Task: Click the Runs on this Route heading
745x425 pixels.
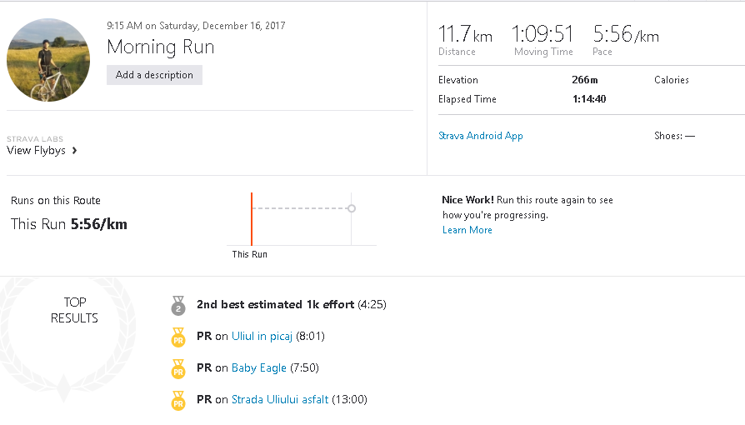Action: 56,201
